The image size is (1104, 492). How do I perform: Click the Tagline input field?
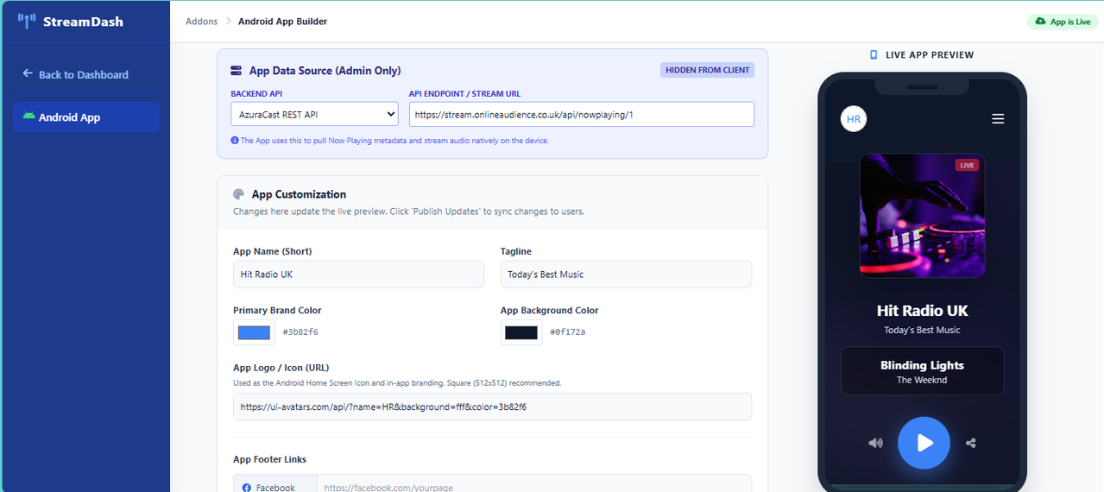626,274
